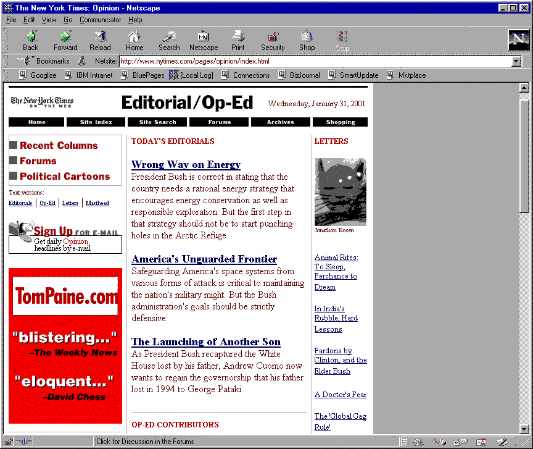The image size is (533, 449).
Task: Open The Launching of Another Son editorial
Action: (206, 342)
